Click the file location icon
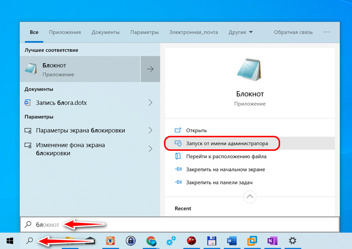 (178, 156)
